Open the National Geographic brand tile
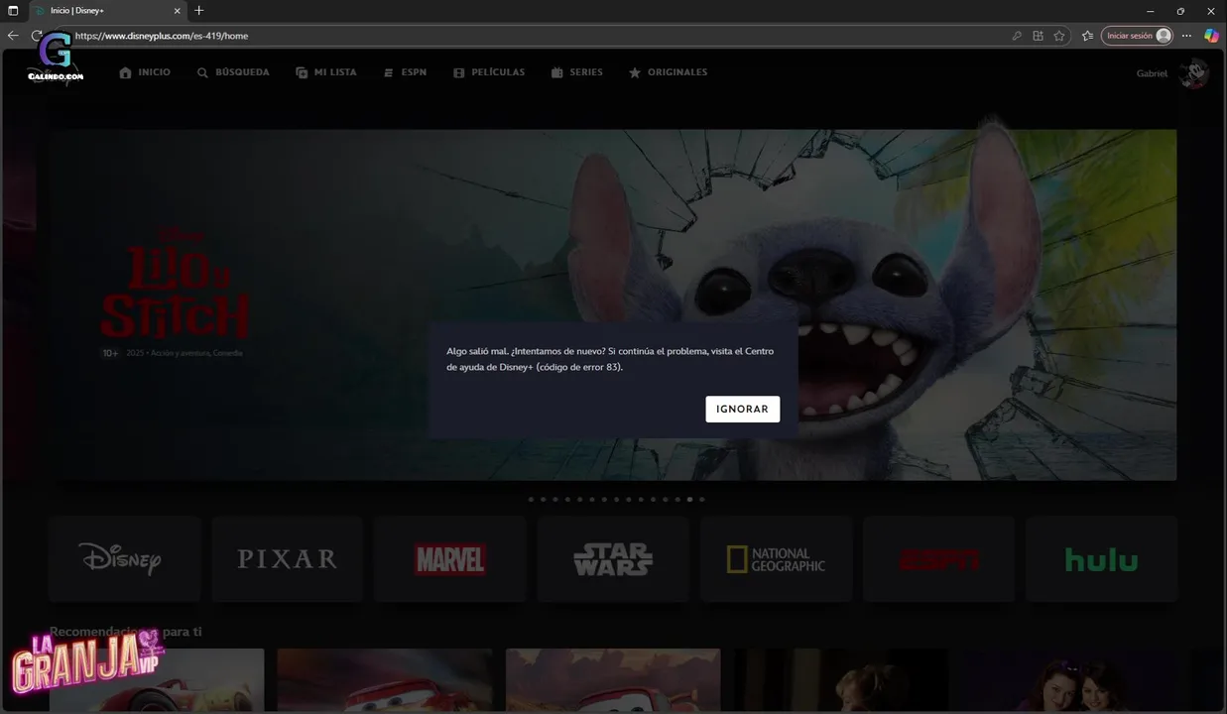 point(776,558)
